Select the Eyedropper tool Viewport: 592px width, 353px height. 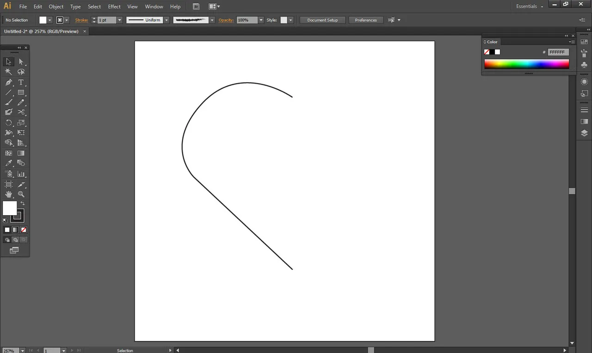point(8,163)
